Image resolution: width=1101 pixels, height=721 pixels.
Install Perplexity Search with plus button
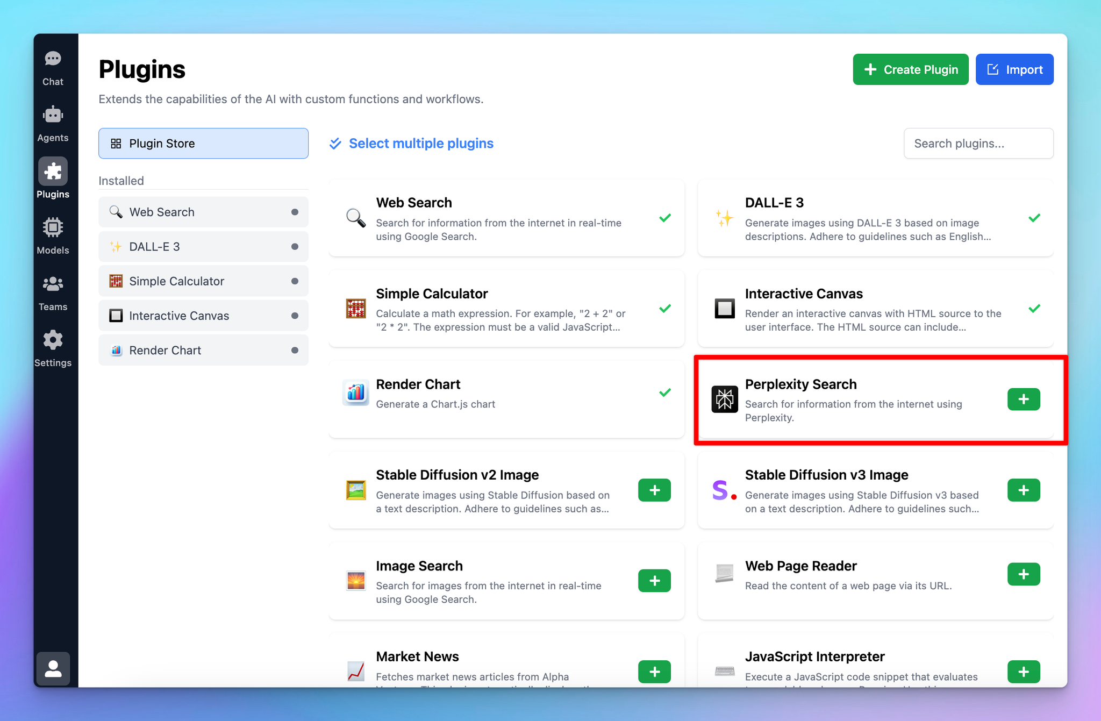coord(1024,399)
